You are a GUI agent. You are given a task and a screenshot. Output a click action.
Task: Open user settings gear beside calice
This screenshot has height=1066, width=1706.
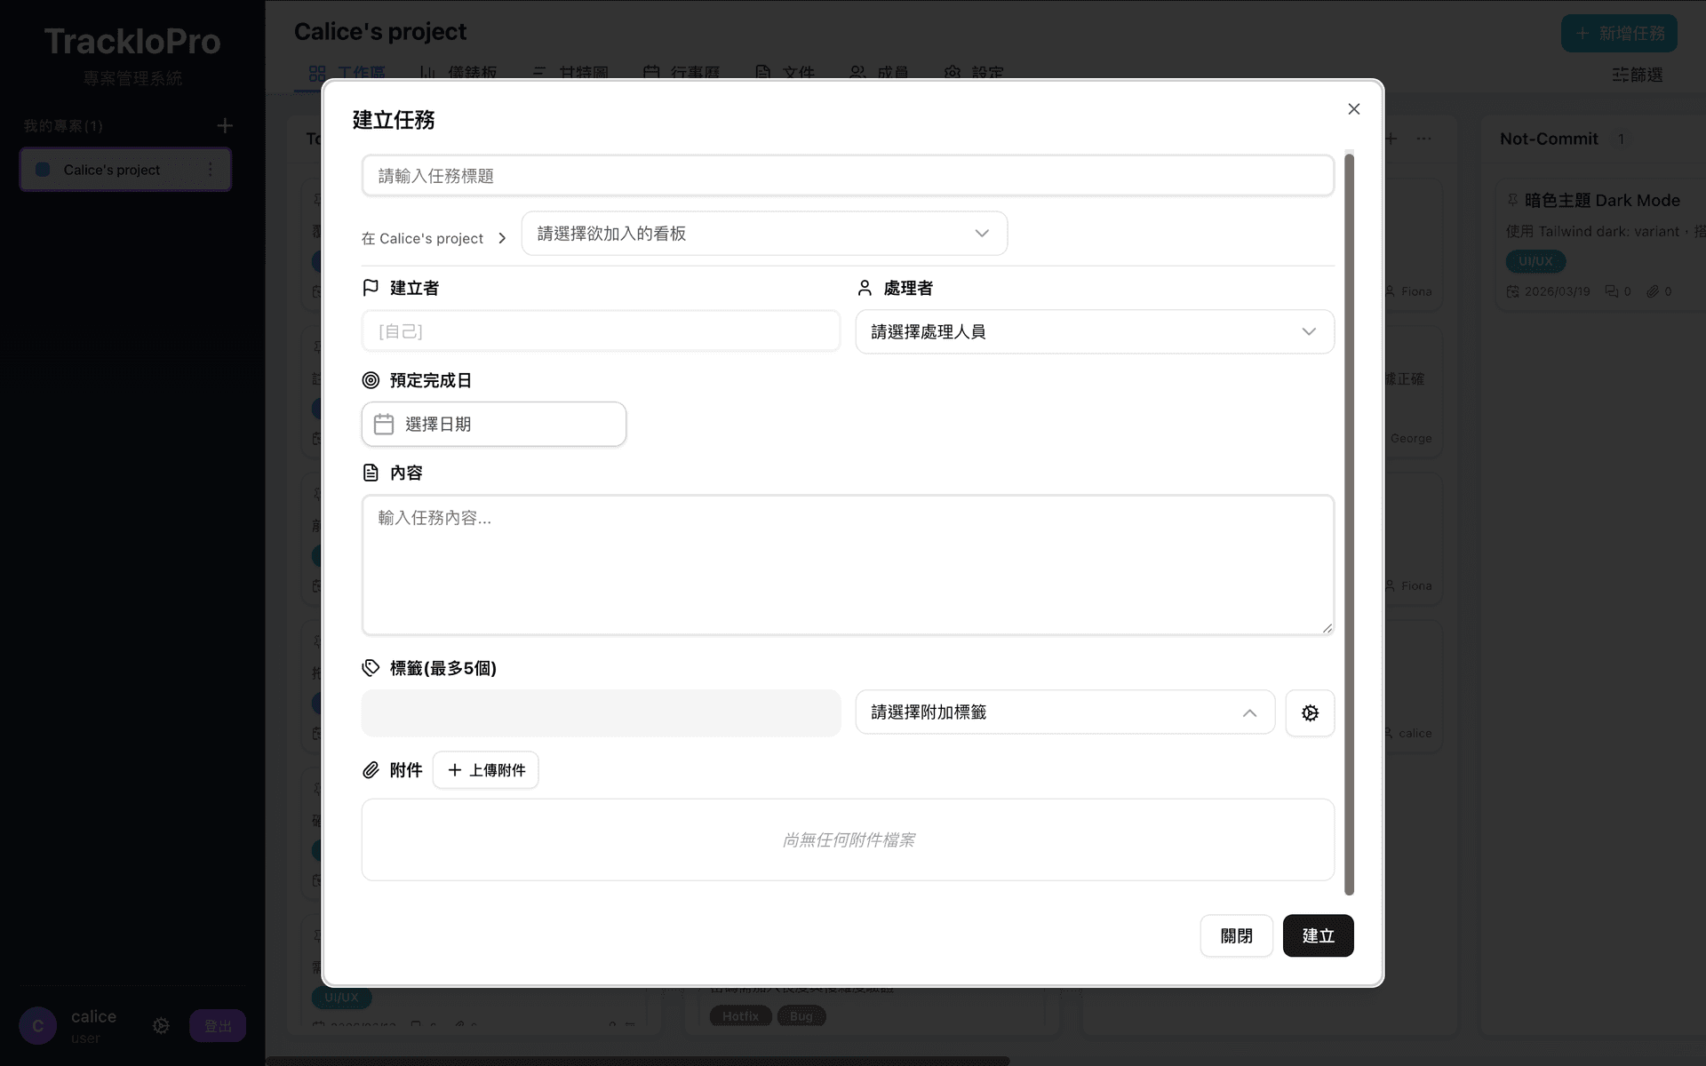161,1026
